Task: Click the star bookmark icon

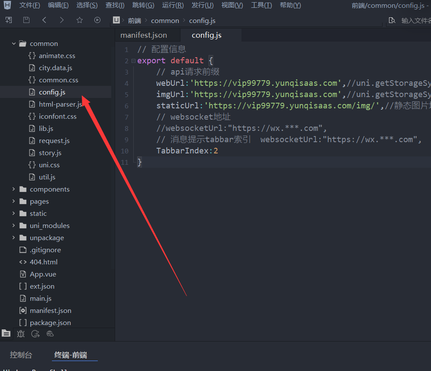Action: (80, 20)
